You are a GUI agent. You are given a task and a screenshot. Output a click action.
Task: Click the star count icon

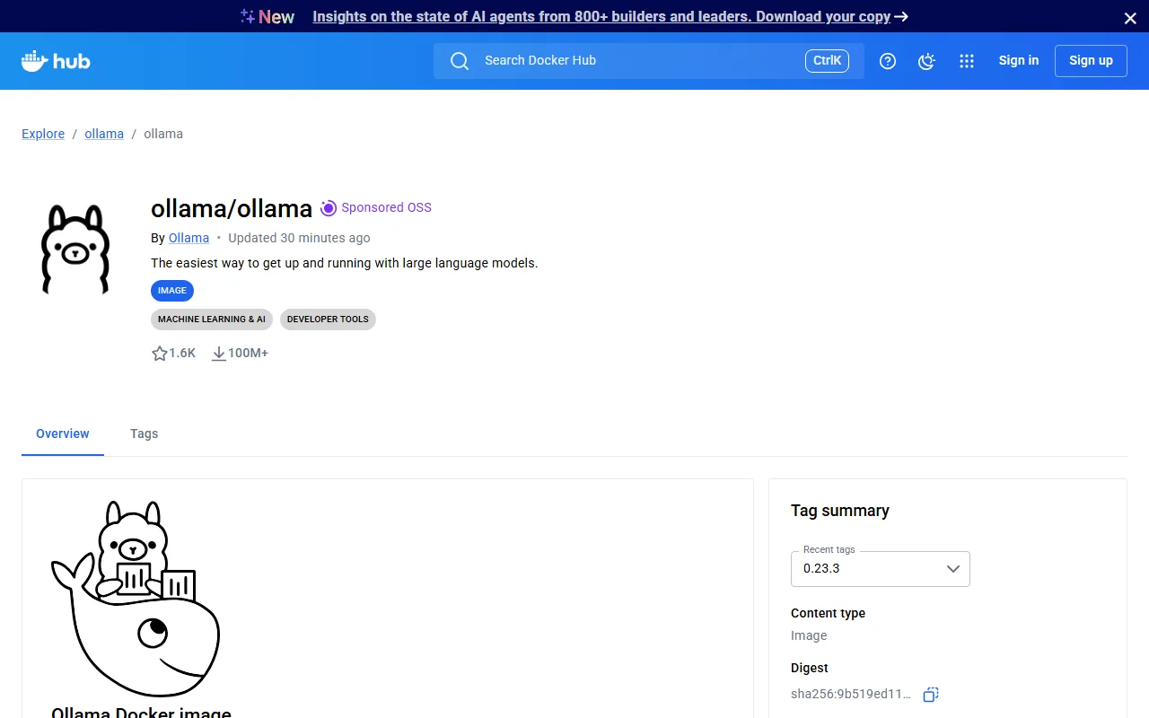click(x=160, y=354)
